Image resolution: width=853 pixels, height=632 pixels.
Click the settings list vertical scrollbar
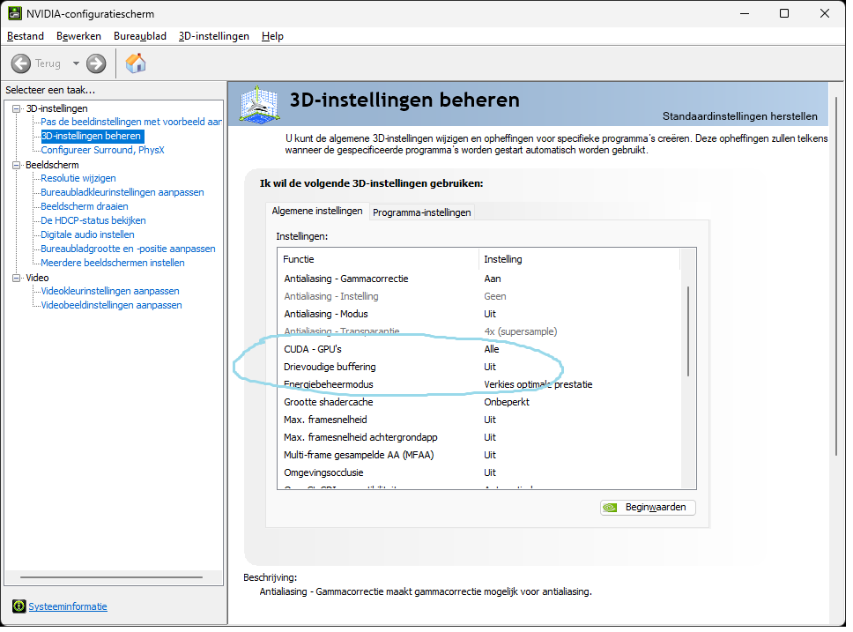click(x=688, y=331)
